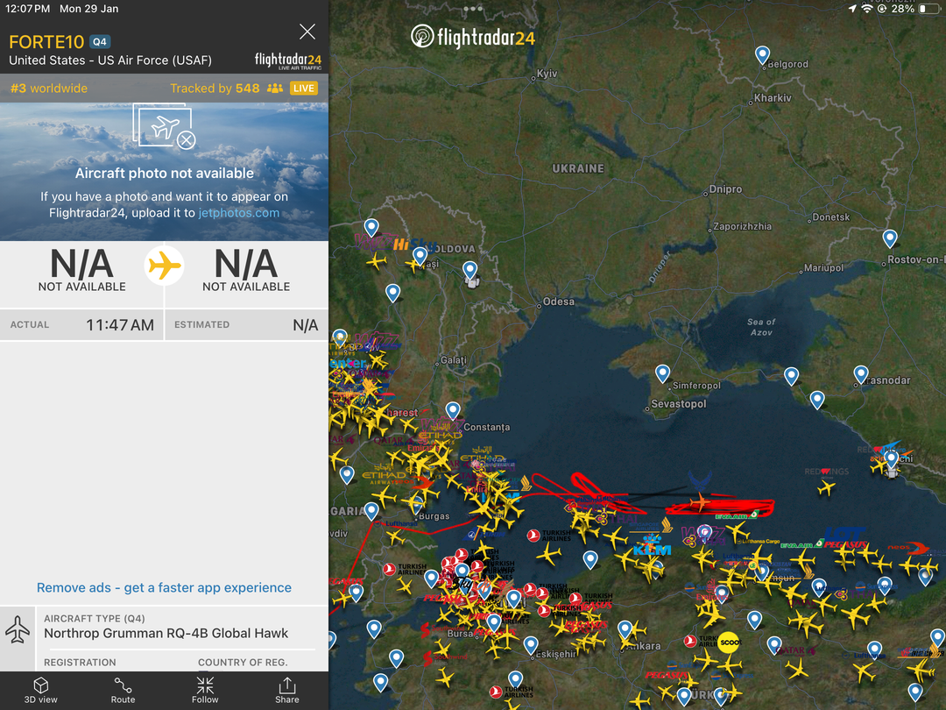The height and width of the screenshot is (710, 946).
Task: Tap the people icon beside Tracked by 548
Action: click(x=274, y=89)
